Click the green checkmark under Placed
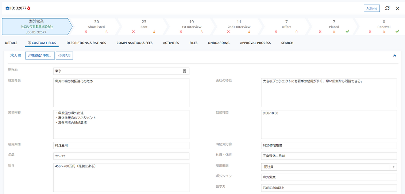The height and width of the screenshot is (194, 405). [x=347, y=32]
